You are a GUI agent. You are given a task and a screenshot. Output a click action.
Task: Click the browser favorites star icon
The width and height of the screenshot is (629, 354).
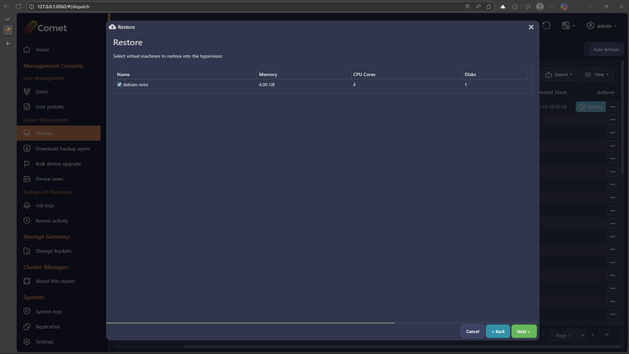click(489, 7)
